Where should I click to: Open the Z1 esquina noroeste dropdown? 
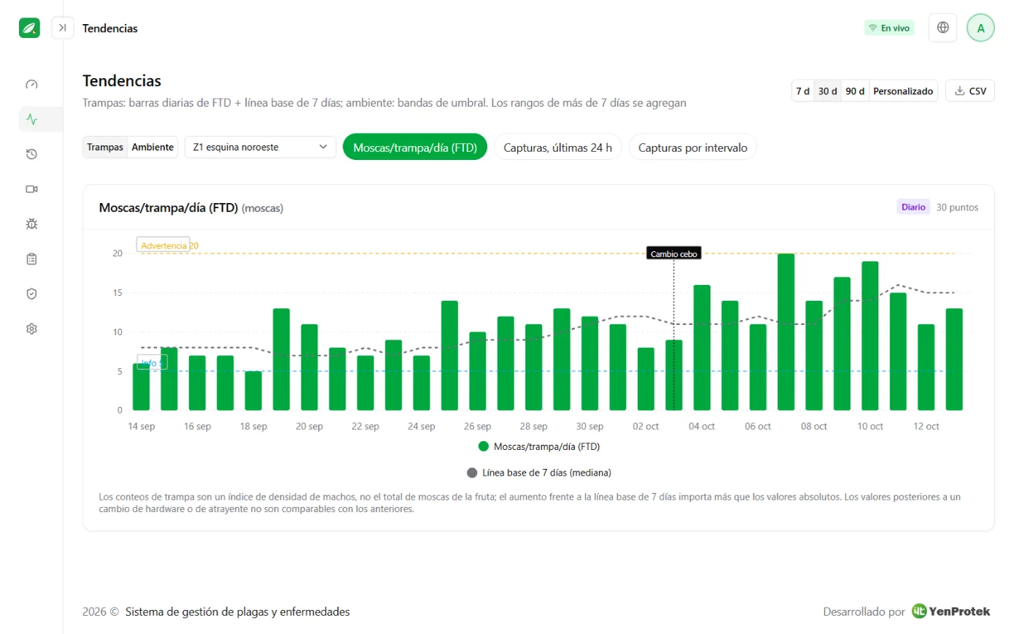pos(260,147)
